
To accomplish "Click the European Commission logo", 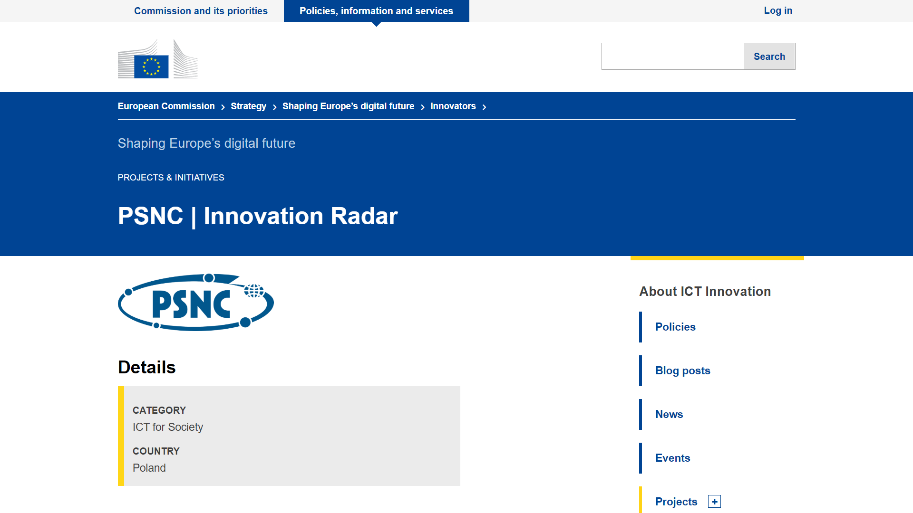I will coord(157,59).
